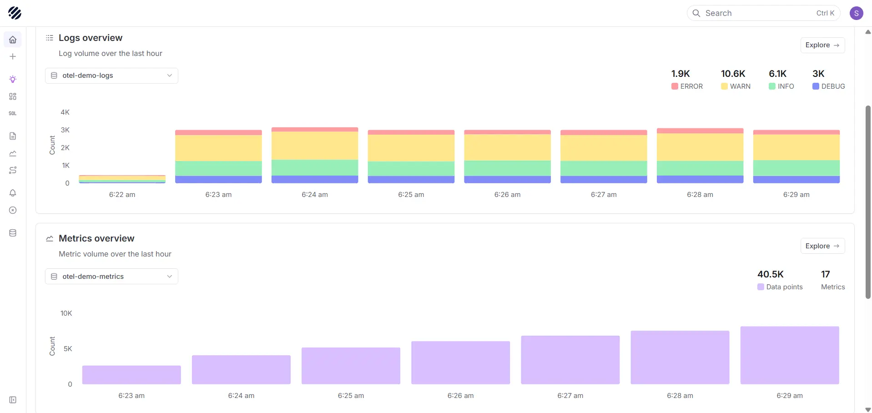Expand the otel-demo-metrics dropdown
The width and height of the screenshot is (872, 413).
click(111, 277)
